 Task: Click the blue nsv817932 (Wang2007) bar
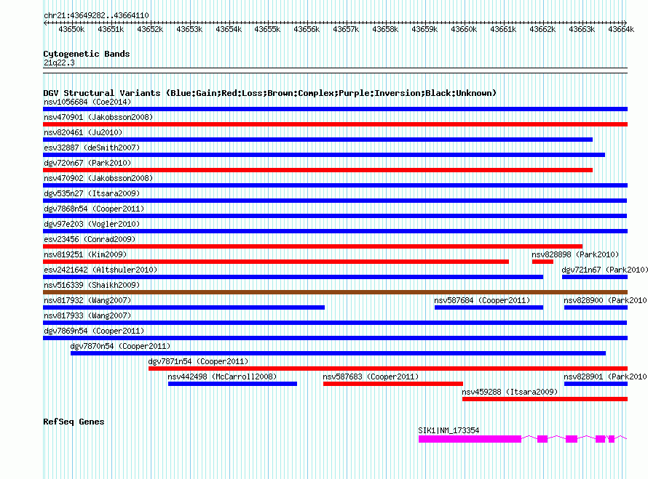(x=184, y=307)
